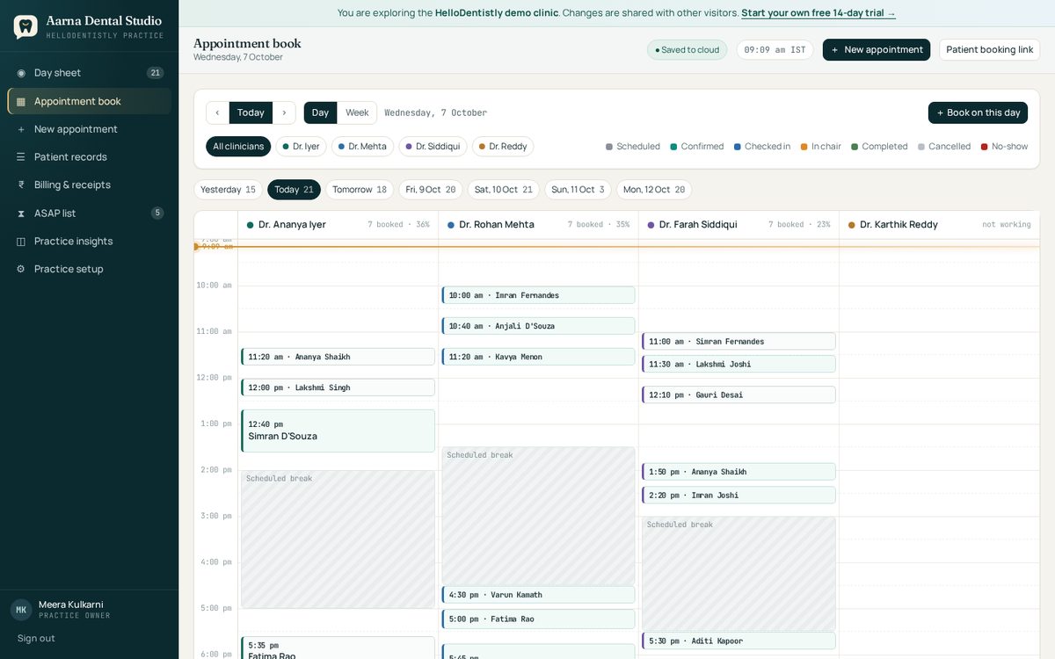Open 12:10 pm Gauri Desai appointment
Viewport: 1055px width, 659px height.
(x=738, y=395)
